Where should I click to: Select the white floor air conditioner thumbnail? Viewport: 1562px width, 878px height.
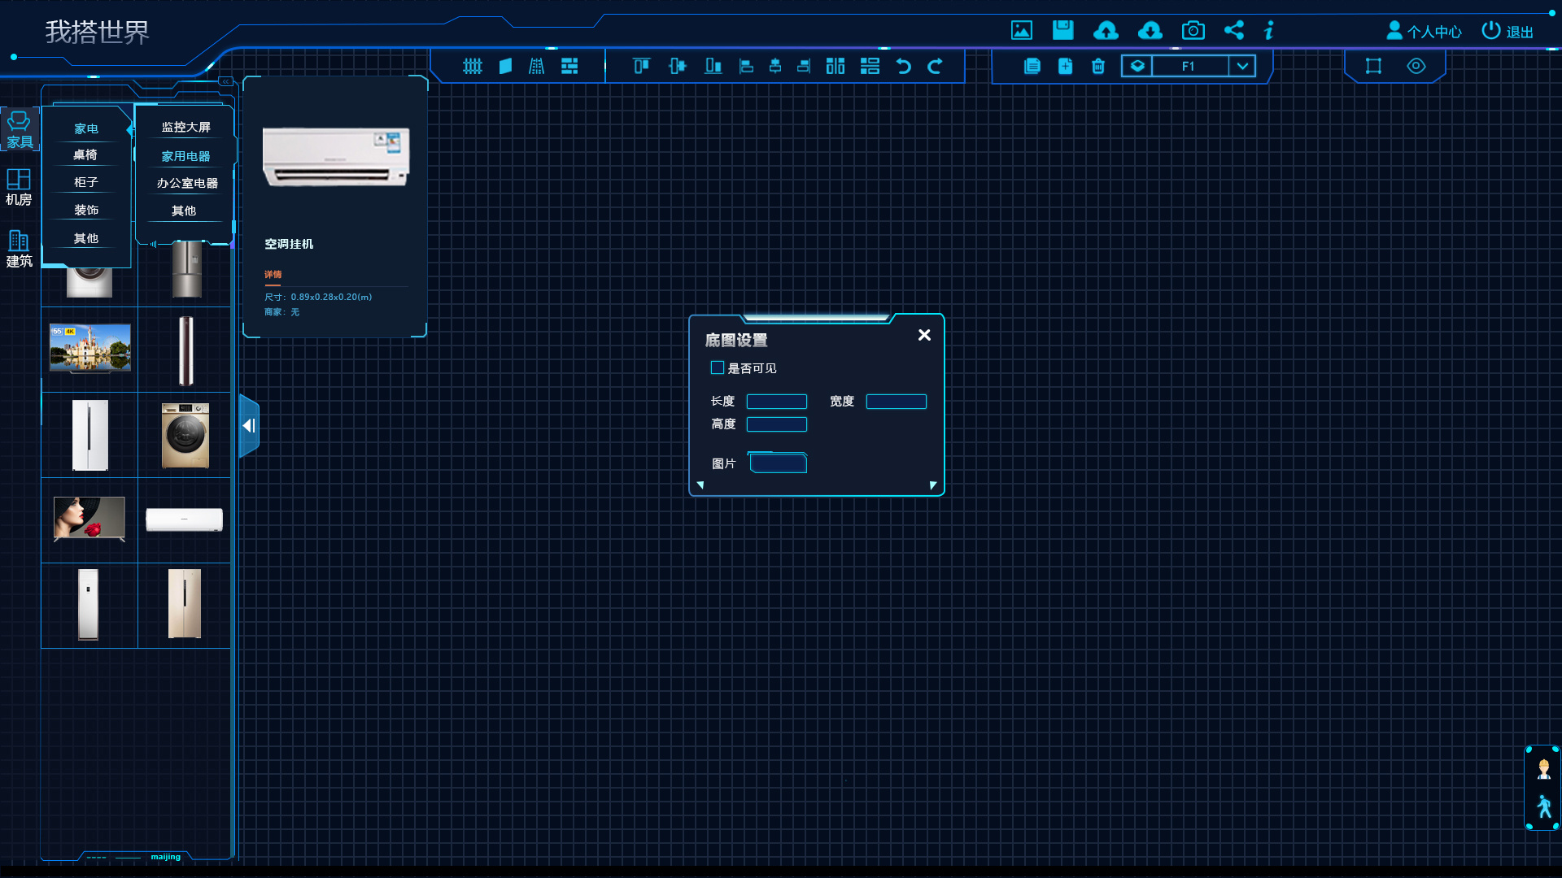89,604
